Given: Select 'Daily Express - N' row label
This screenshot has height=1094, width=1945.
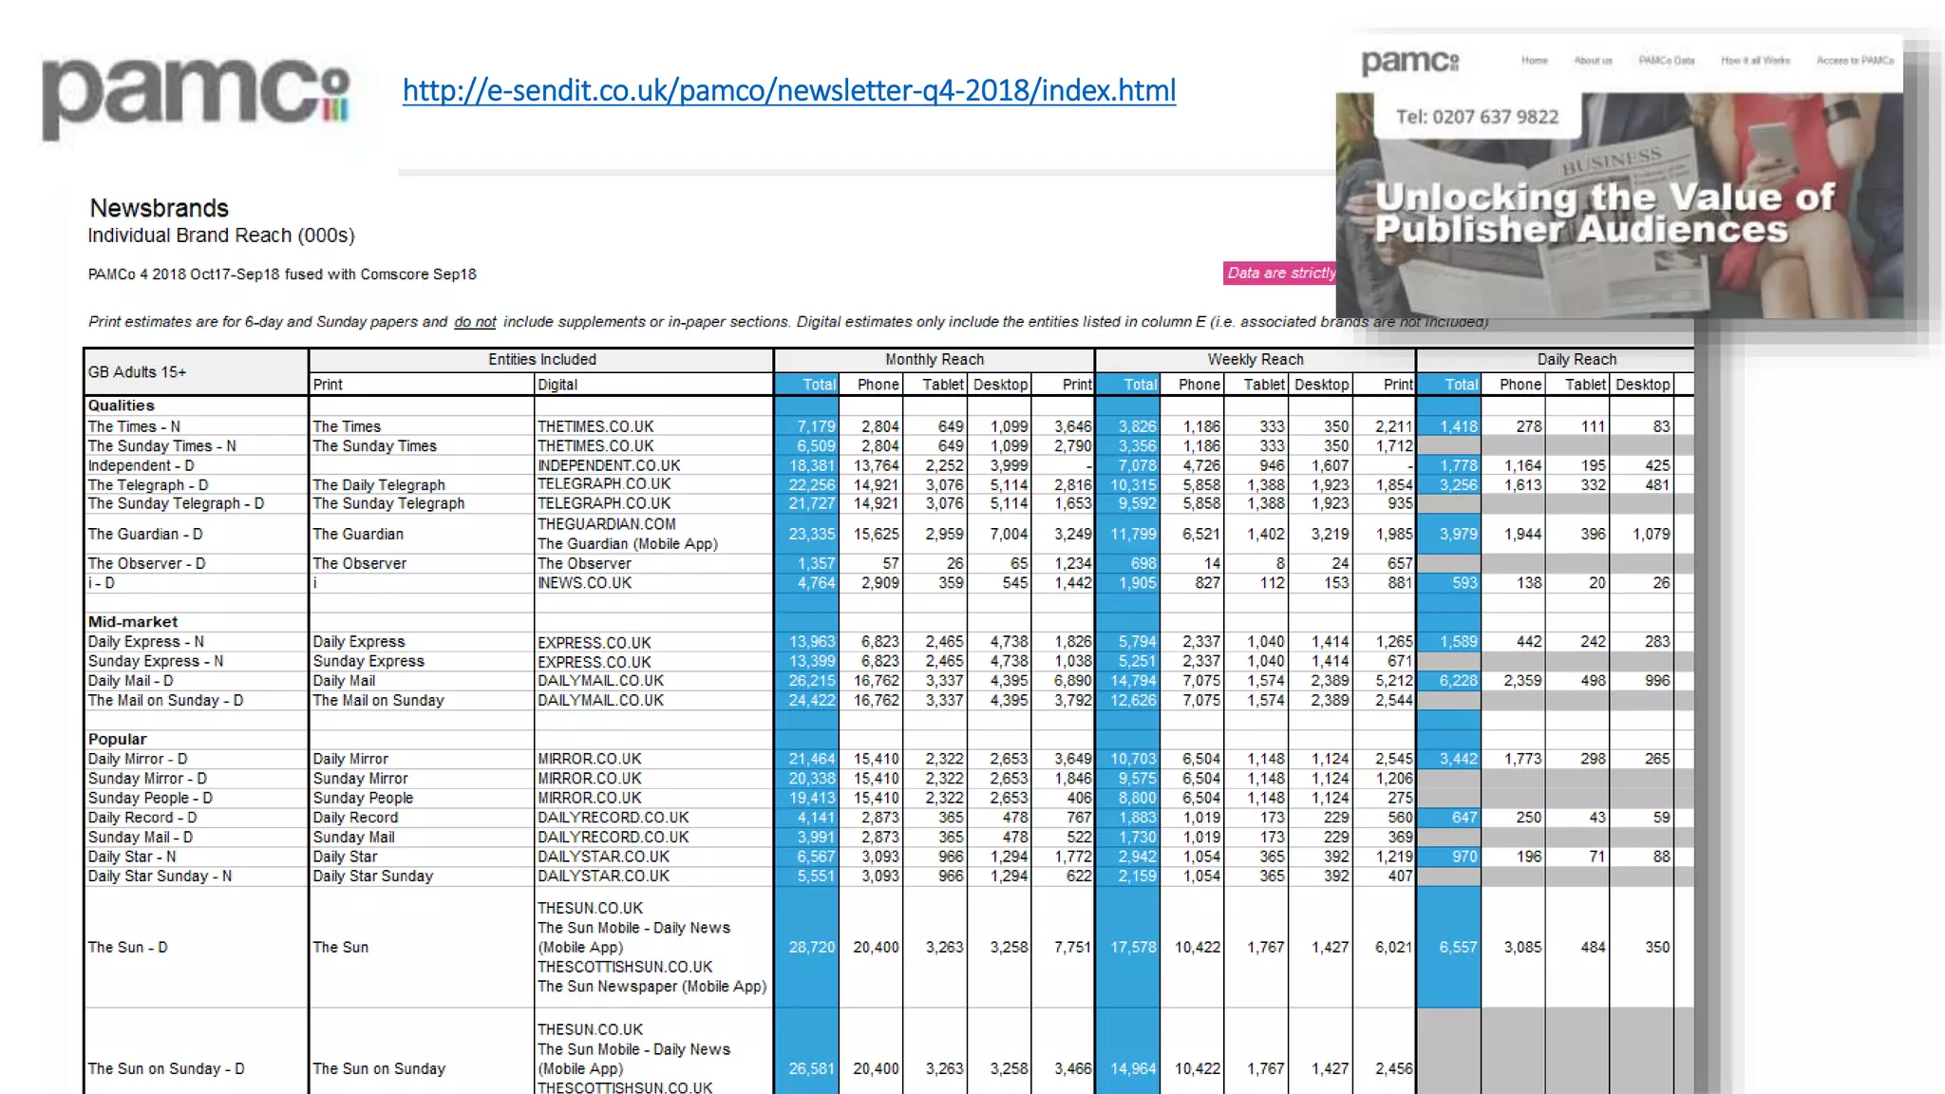Looking at the screenshot, I should [146, 642].
